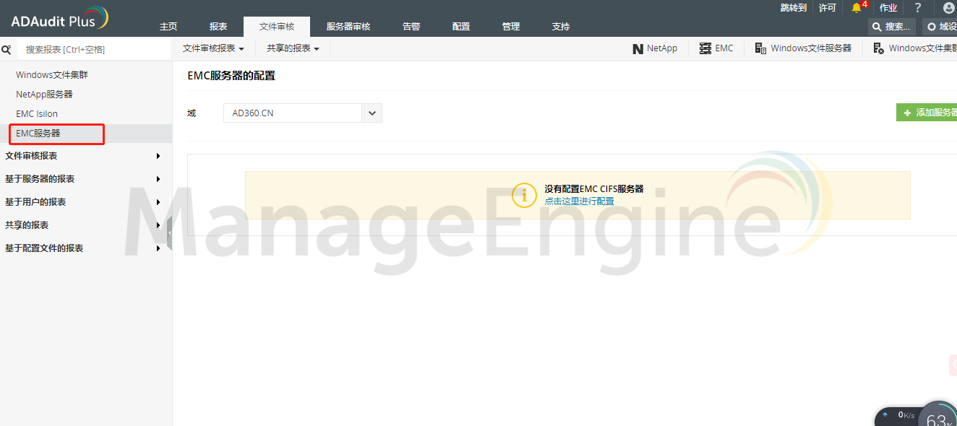Collapse the left sidebar with handle arrow
This screenshot has height=426, width=957.
[169, 233]
